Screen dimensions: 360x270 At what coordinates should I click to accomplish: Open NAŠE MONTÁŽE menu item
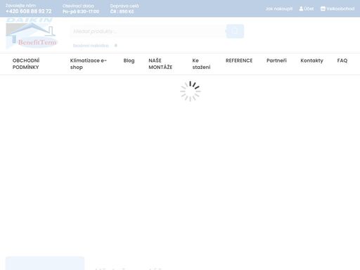click(160, 64)
